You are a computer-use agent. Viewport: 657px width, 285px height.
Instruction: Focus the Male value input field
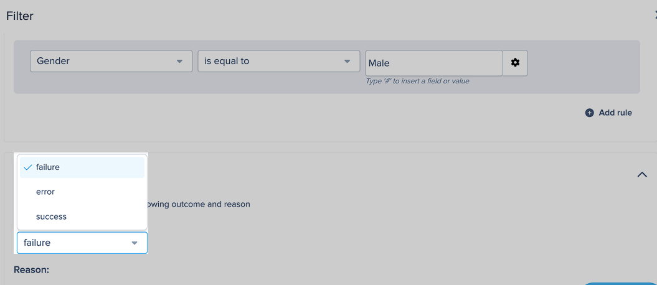pos(433,63)
